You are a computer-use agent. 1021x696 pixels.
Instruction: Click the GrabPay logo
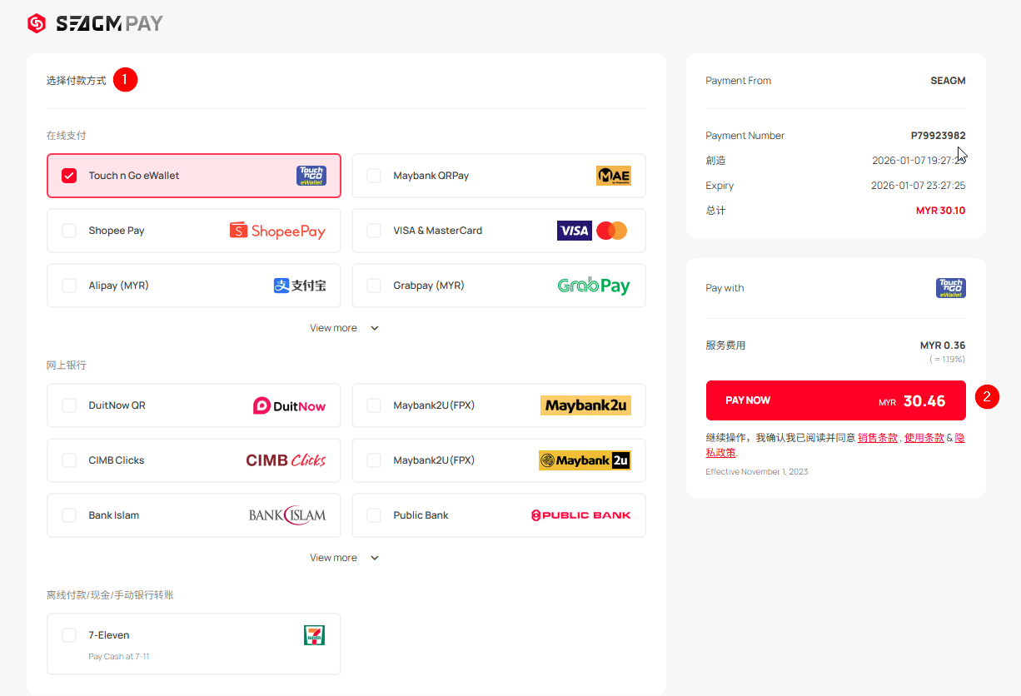pyautogui.click(x=593, y=286)
